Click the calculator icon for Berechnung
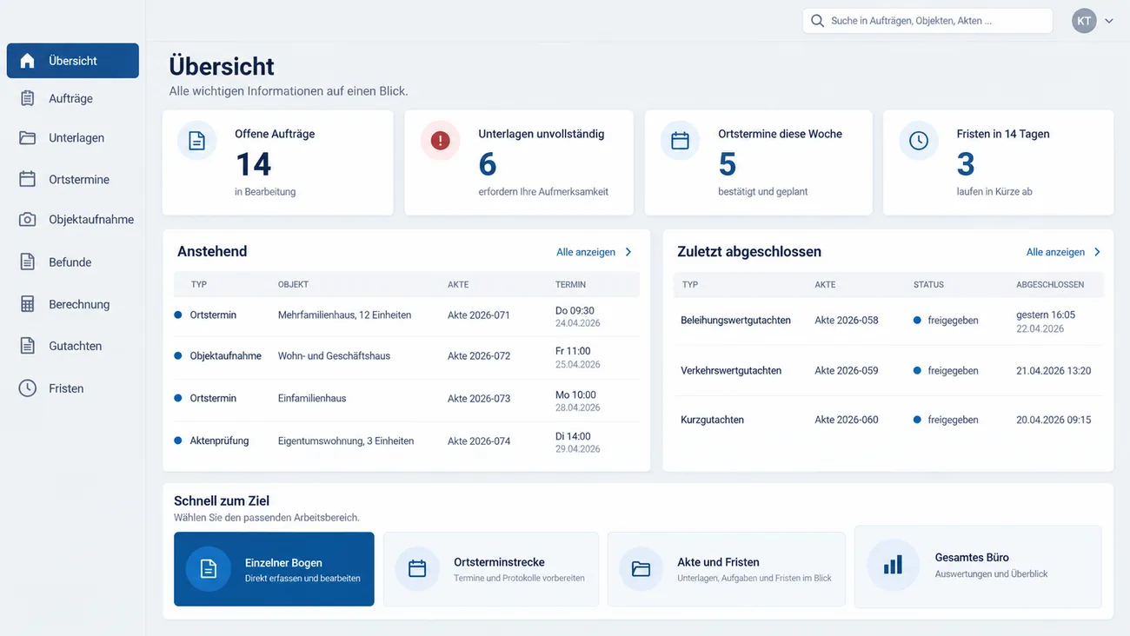The height and width of the screenshot is (636, 1130). (x=28, y=304)
